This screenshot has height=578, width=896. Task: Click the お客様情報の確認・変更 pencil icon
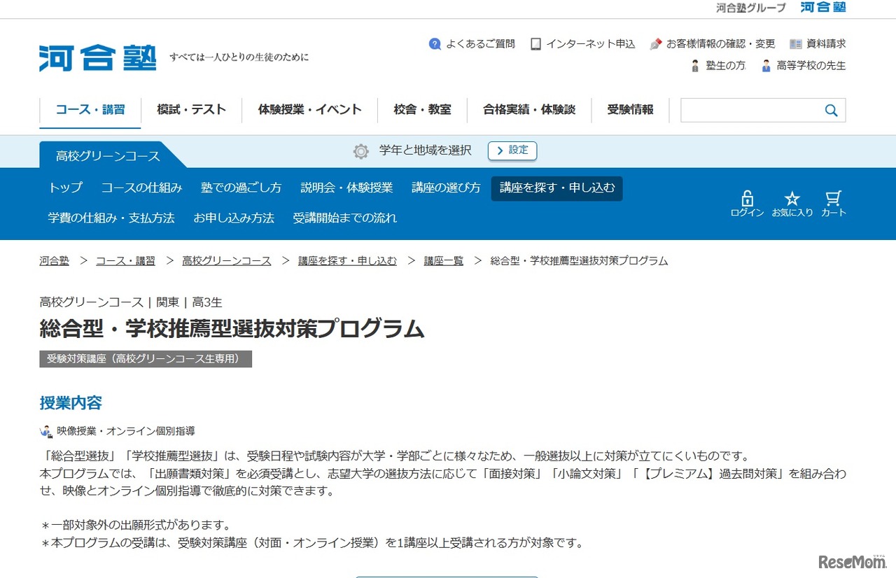click(x=656, y=44)
